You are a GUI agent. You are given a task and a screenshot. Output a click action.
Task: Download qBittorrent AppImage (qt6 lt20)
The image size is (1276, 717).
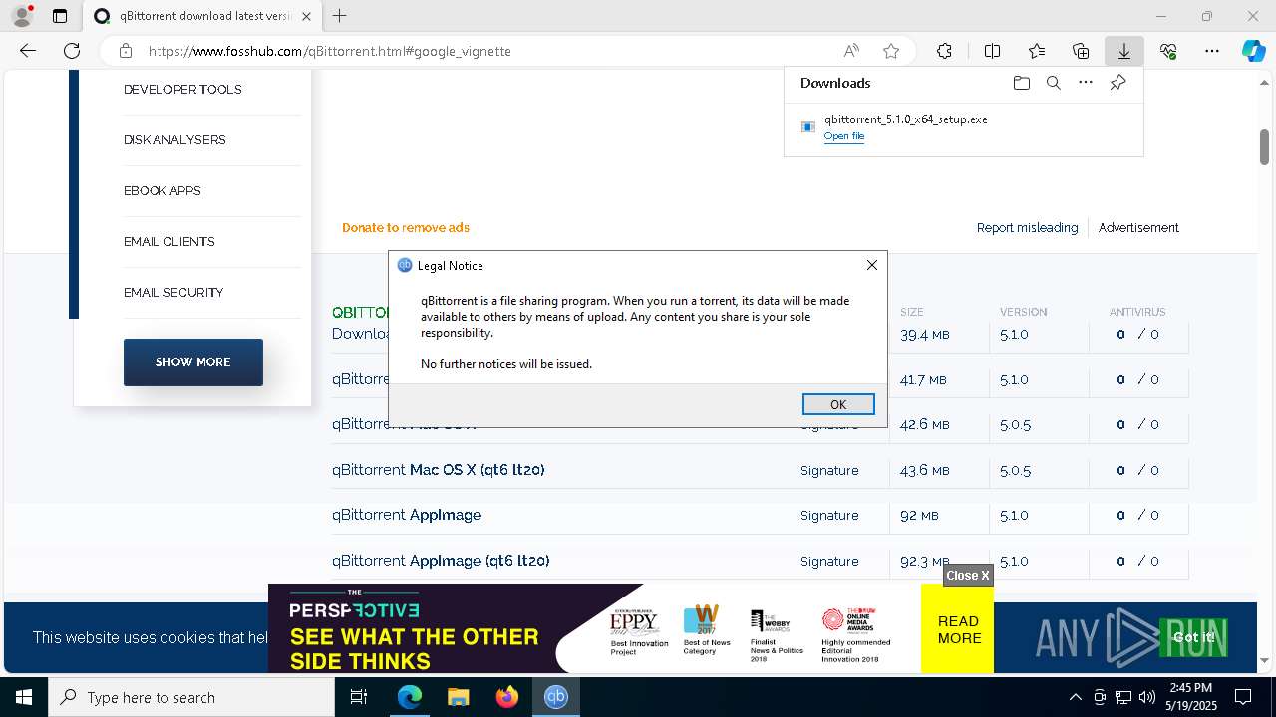(441, 561)
